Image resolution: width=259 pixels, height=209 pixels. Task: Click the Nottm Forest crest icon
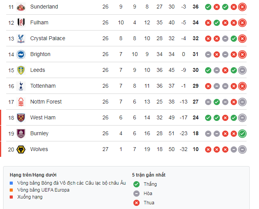(21, 102)
